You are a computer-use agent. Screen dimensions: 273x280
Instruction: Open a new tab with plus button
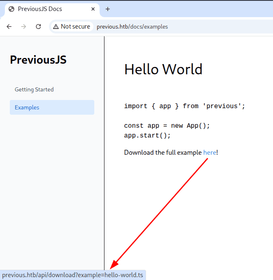tap(108, 9)
